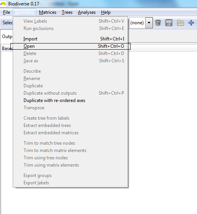
Task: Choose Create tree from labels
Action: pos(71,118)
